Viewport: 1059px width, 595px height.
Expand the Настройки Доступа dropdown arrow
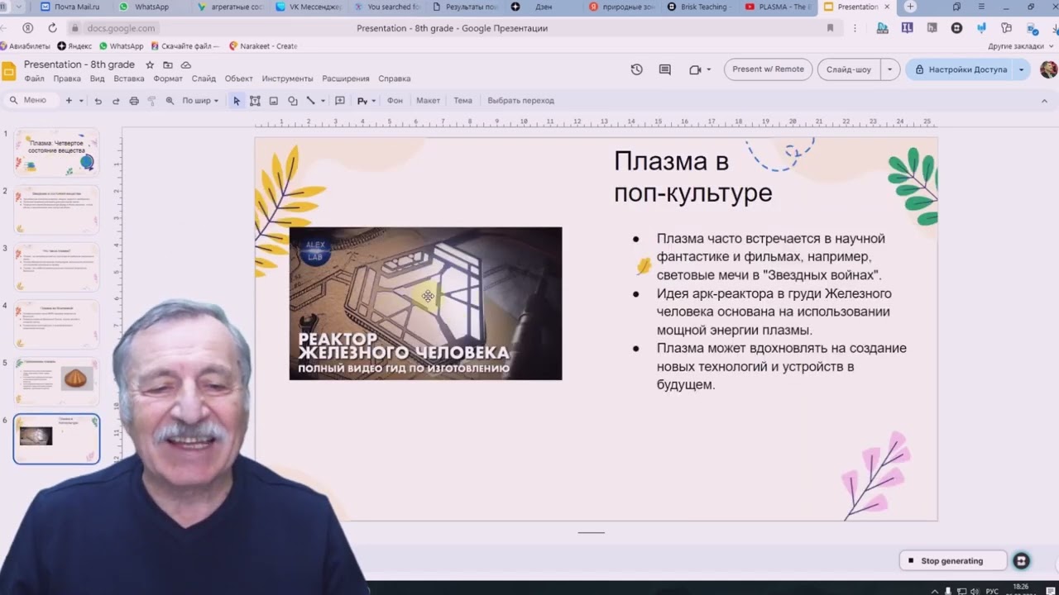tap(1021, 69)
